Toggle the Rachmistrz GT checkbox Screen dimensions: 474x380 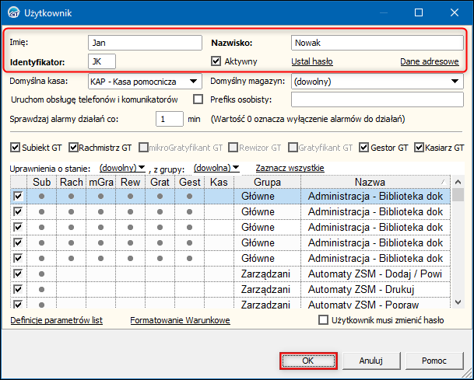point(74,147)
